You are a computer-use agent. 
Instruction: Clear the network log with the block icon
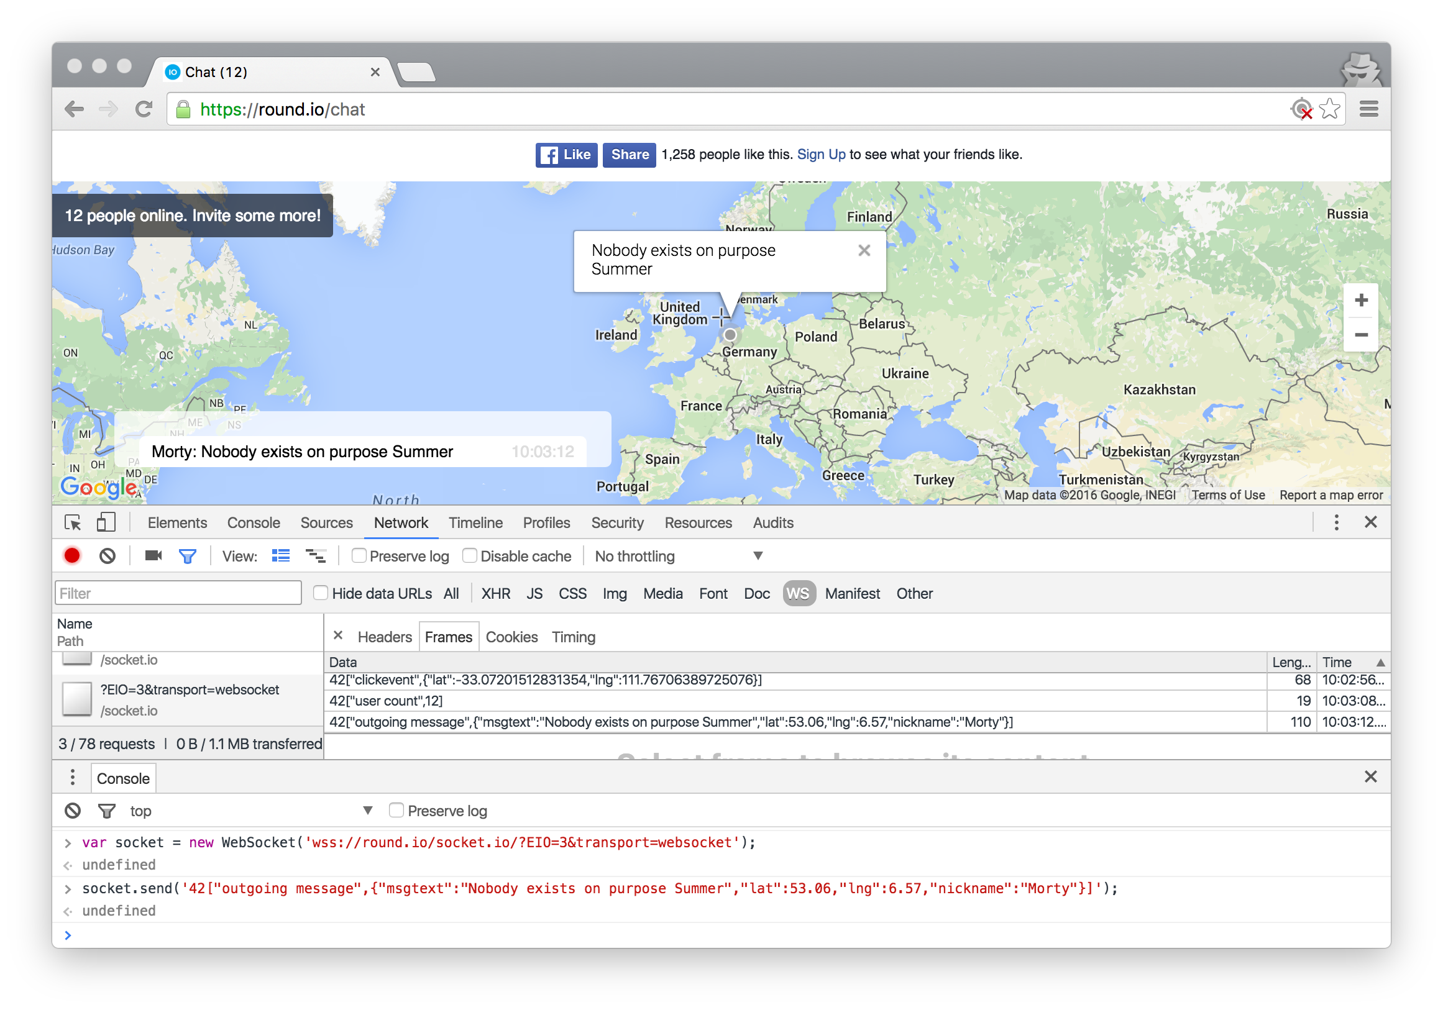point(108,556)
